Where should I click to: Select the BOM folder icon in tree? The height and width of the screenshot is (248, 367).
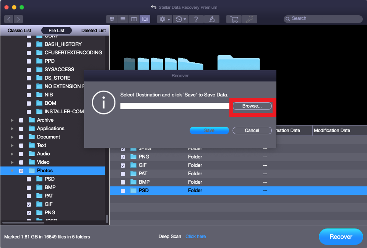point(39,103)
